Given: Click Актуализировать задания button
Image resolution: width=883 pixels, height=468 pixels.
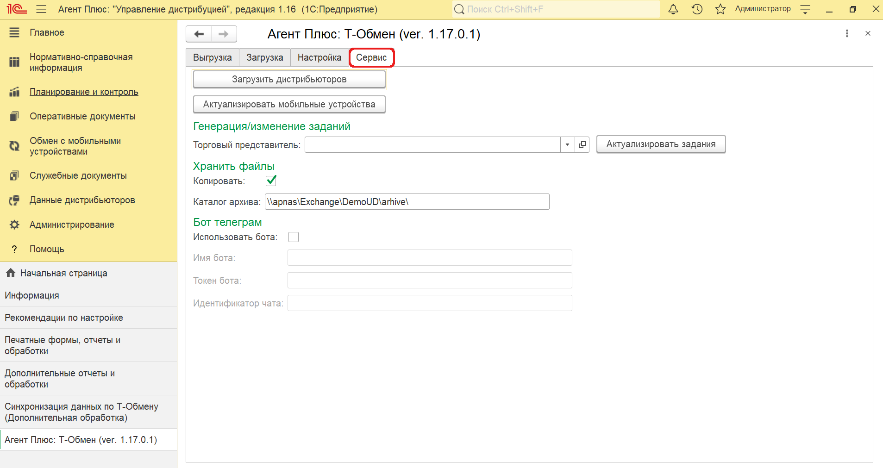Looking at the screenshot, I should (661, 144).
